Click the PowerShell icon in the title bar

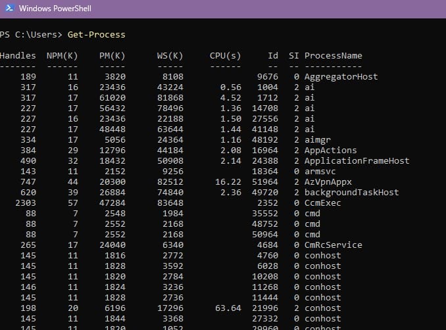click(x=9, y=8)
